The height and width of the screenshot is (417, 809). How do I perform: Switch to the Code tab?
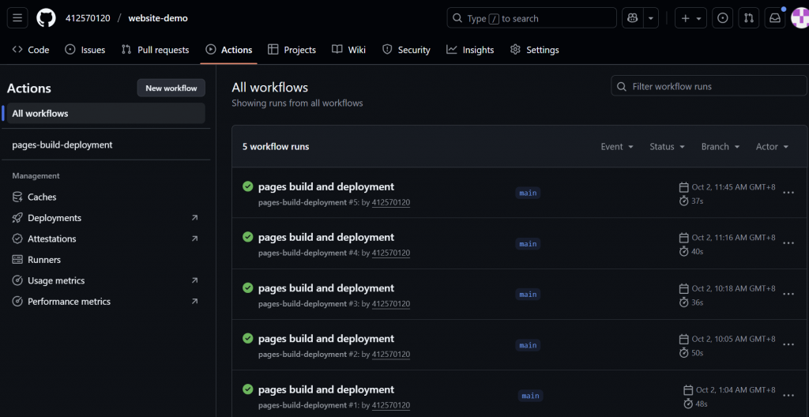[31, 50]
